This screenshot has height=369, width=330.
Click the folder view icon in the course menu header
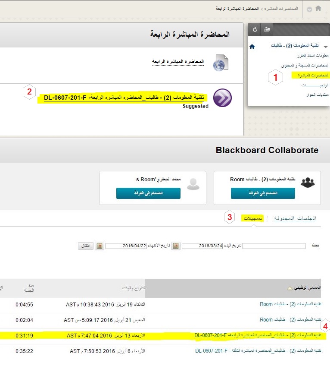pos(267,29)
